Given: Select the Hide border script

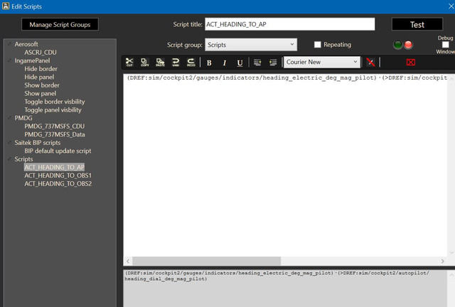Looking at the screenshot, I should click(x=41, y=69).
